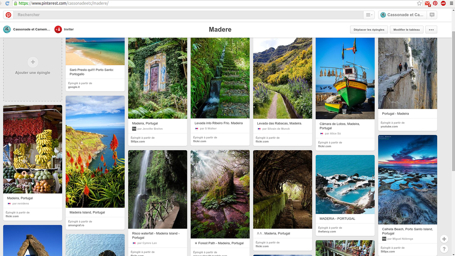Open MADERIA - PORTUGAL pool image

(345, 184)
